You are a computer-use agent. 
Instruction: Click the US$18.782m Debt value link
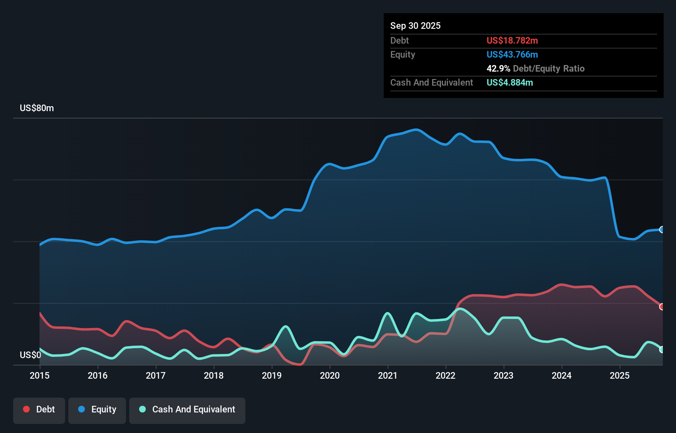(512, 40)
